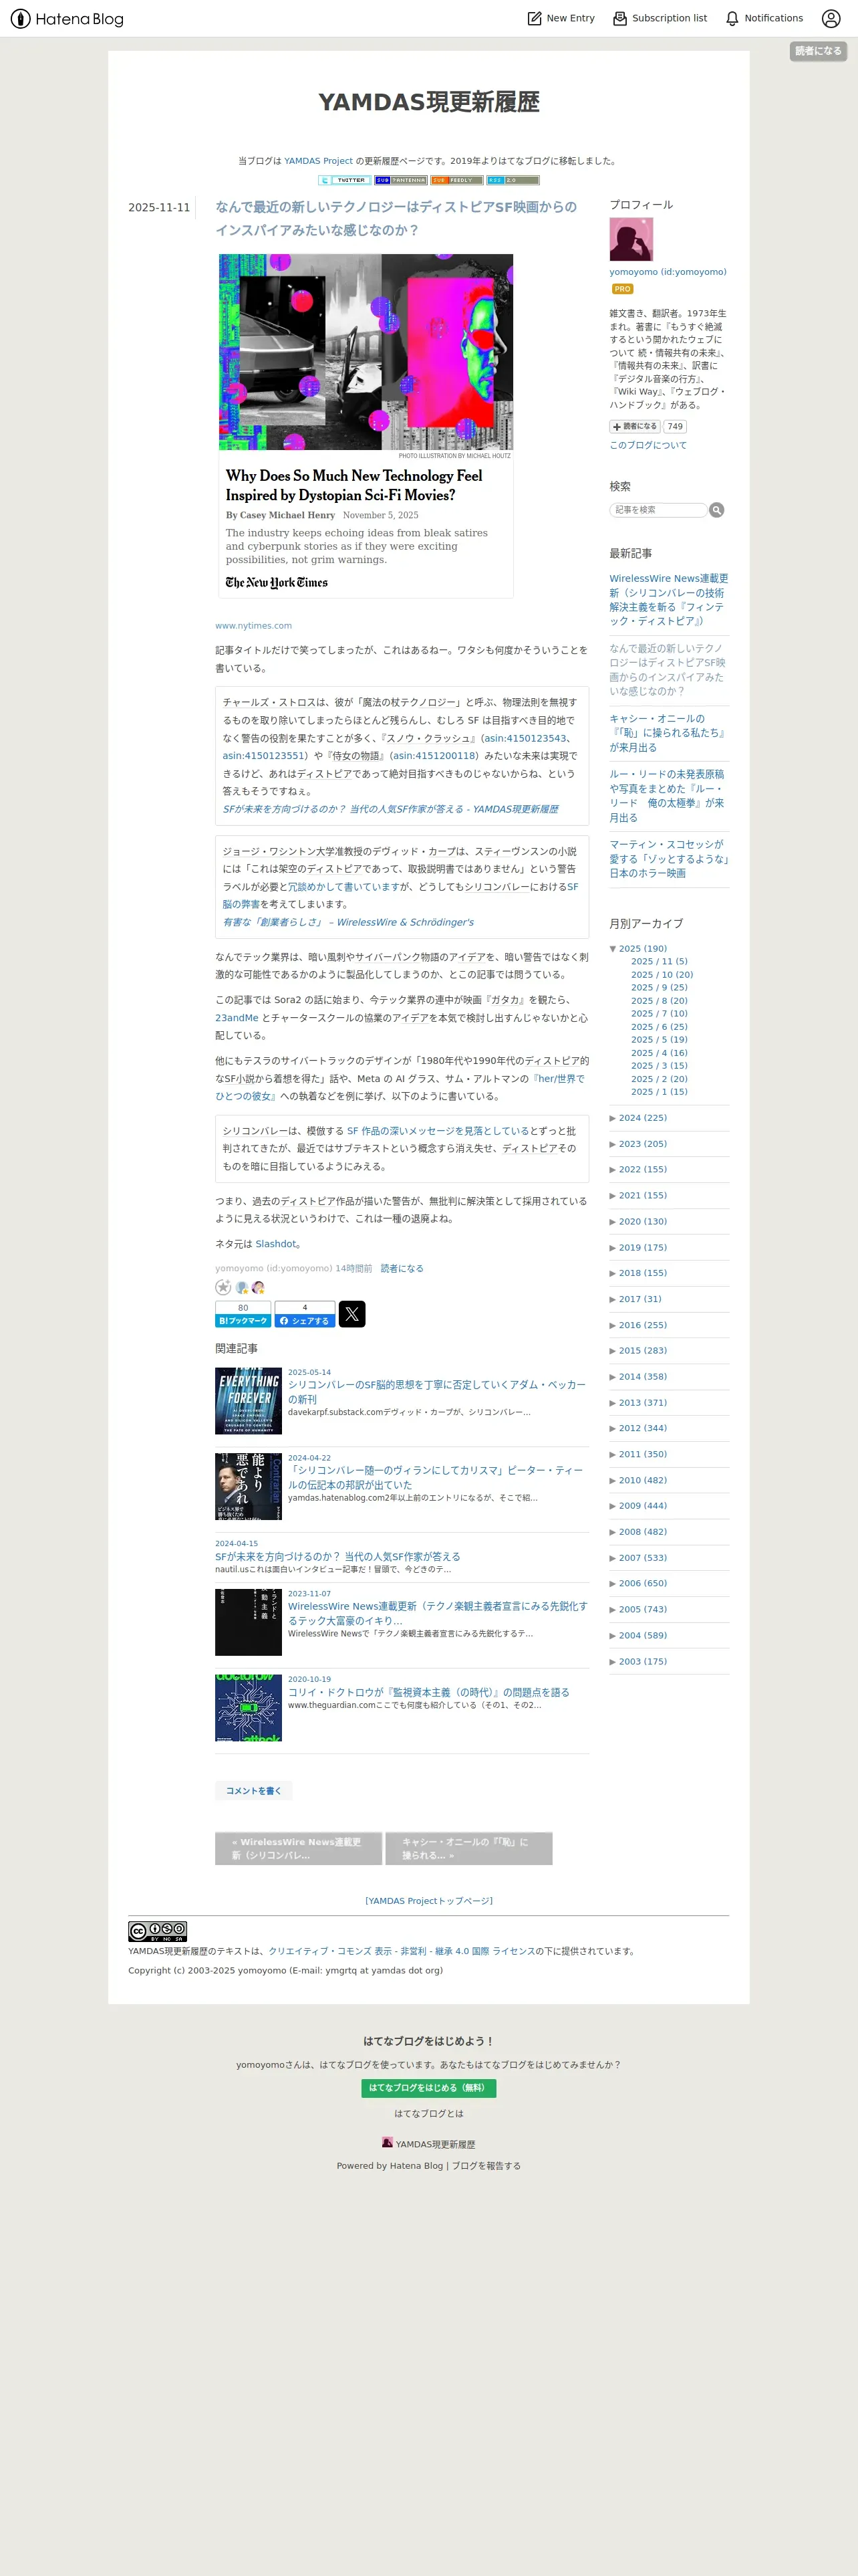Open recent article ルー・リードの未発表原稿
The image size is (858, 2576).
(668, 796)
